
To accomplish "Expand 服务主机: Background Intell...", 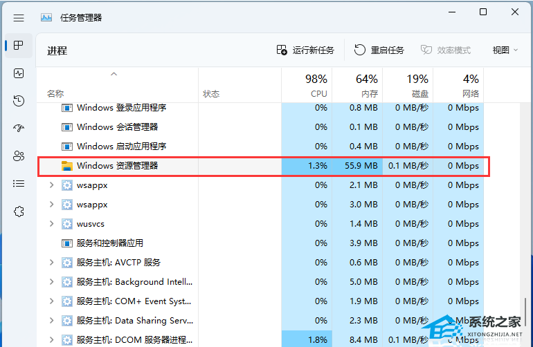I will point(52,282).
